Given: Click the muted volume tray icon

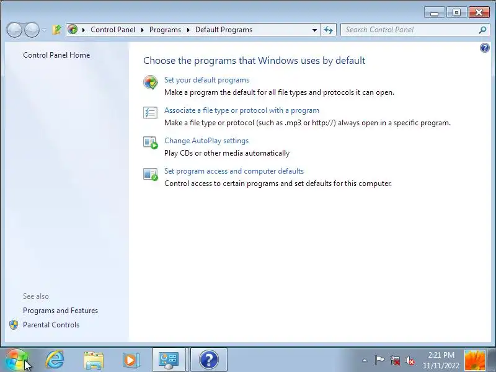Looking at the screenshot, I should [x=410, y=360].
